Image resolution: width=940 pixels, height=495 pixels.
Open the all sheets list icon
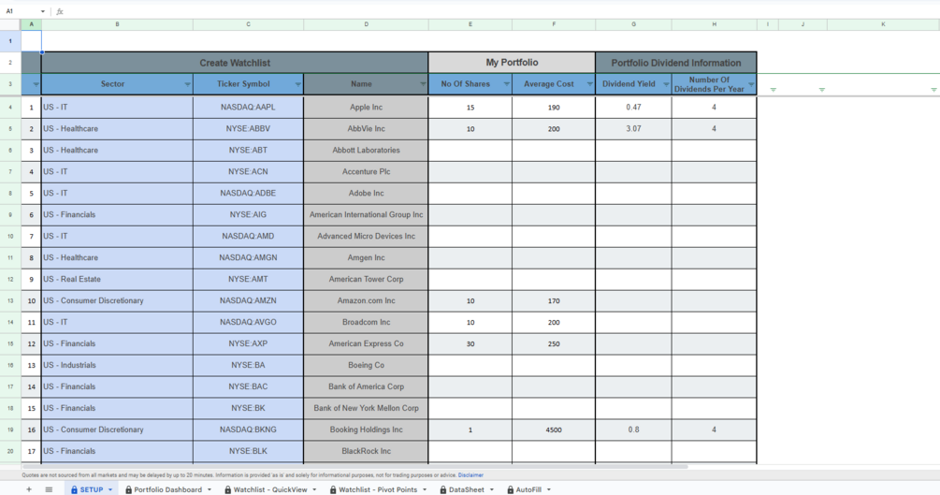pos(49,489)
